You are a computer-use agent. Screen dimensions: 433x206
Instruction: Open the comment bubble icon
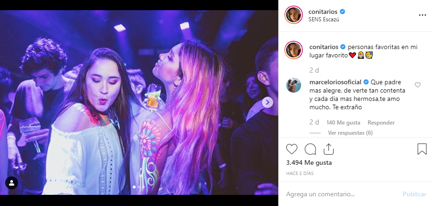310,149
